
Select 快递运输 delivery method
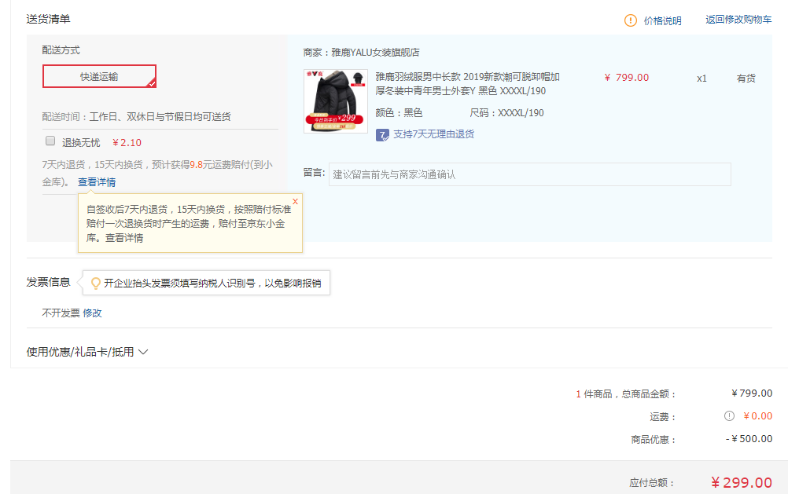(100, 76)
